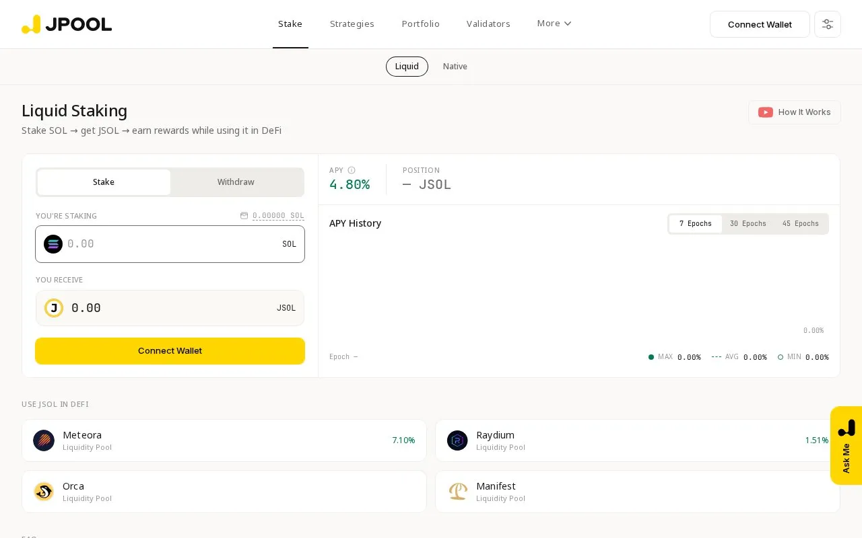Open the Meteora Liquidity Pool card
Image resolution: width=862 pixels, height=538 pixels.
click(224, 440)
